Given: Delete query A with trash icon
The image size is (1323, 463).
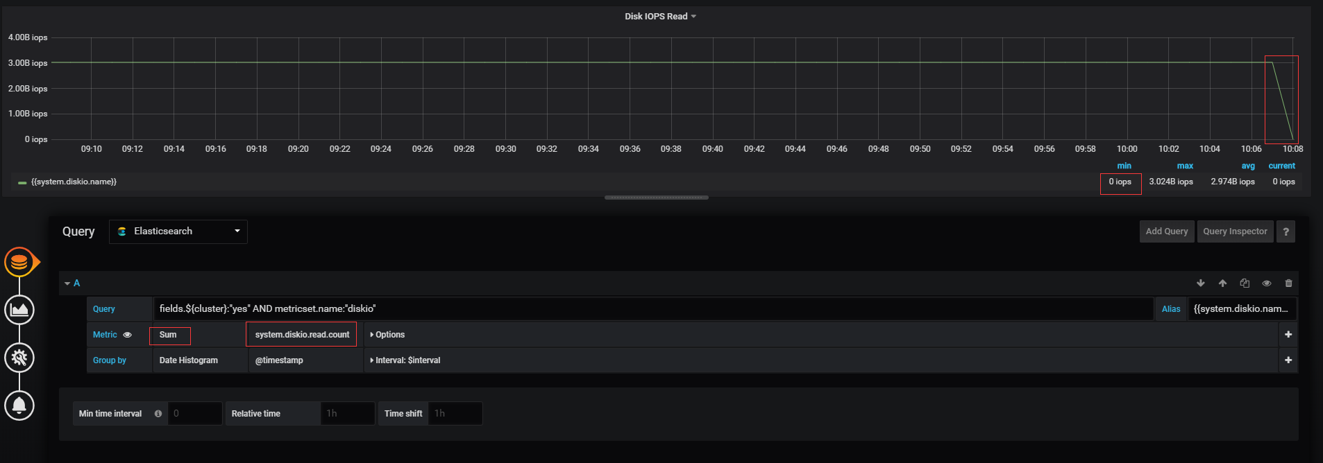Looking at the screenshot, I should 1289,283.
